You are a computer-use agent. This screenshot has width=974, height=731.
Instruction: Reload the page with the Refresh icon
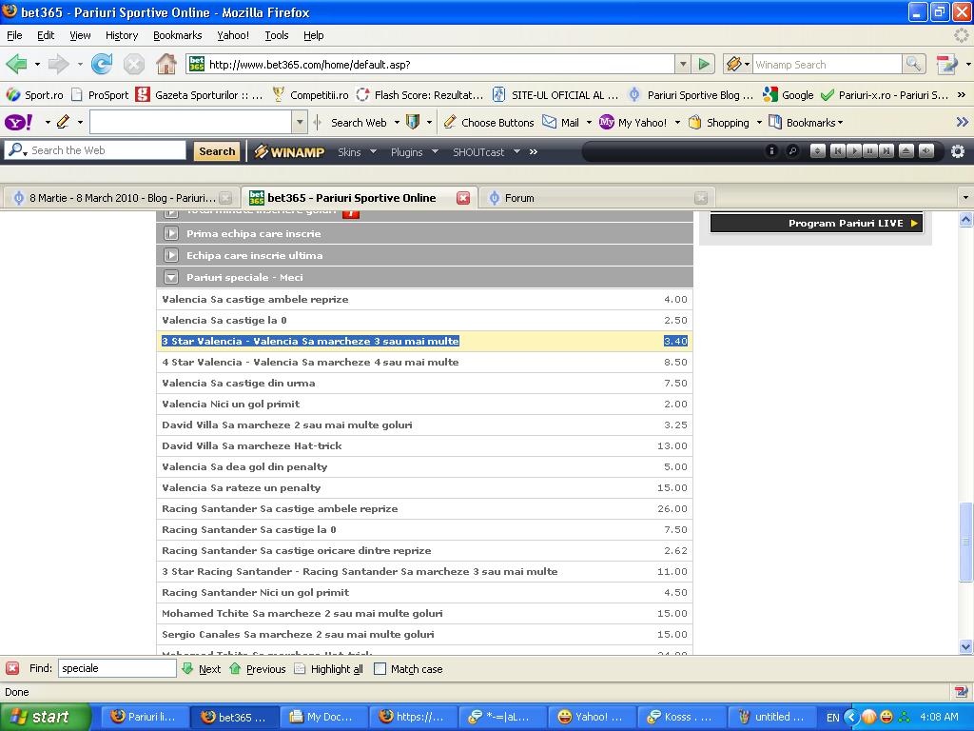(x=102, y=64)
